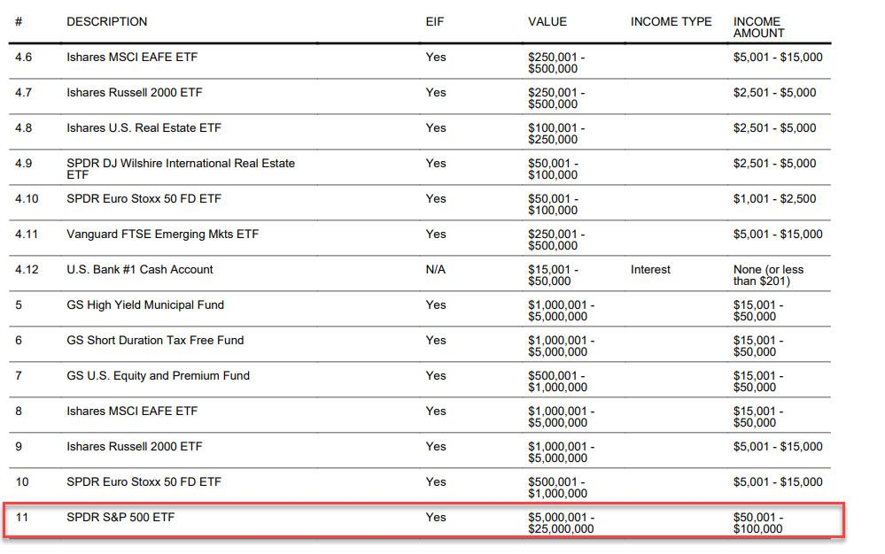Click the N/A value in the EIF column
The image size is (885, 554).
point(435,269)
